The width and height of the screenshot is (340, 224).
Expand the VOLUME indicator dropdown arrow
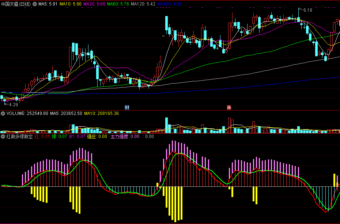click(x=3, y=113)
